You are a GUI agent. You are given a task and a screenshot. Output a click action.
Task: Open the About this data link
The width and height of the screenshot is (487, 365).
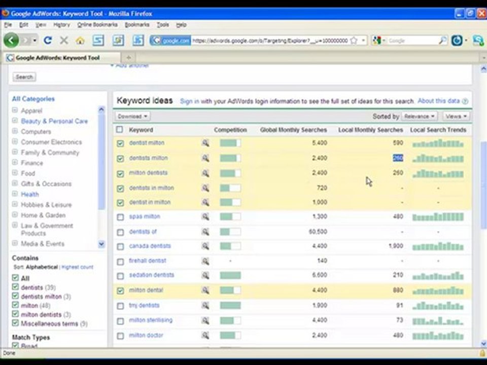438,101
